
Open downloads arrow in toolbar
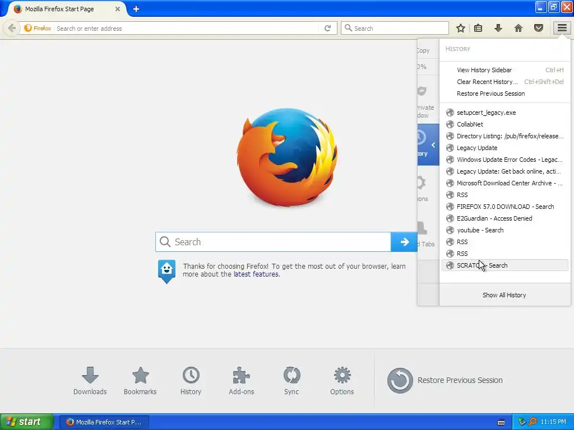498,28
